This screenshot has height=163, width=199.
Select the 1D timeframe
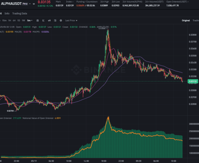coord(19,20)
